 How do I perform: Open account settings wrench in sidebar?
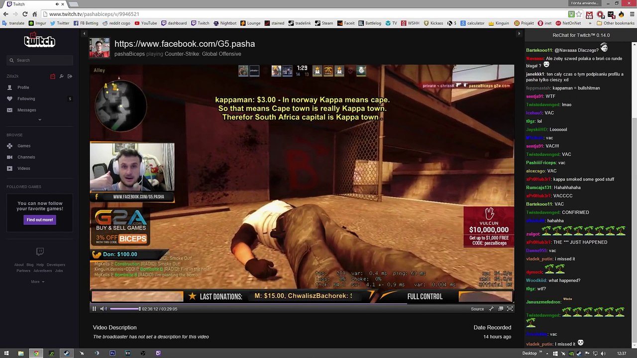(61, 76)
